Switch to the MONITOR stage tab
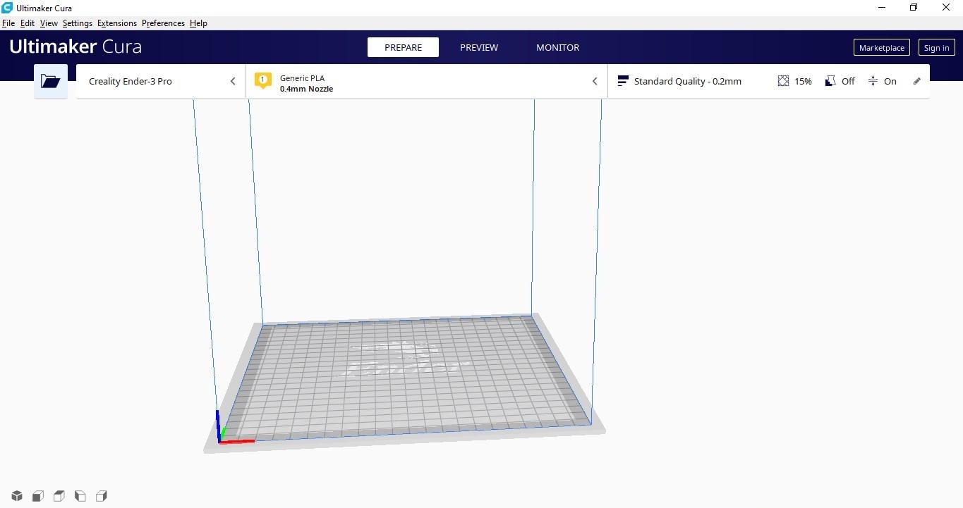The height and width of the screenshot is (508, 963). click(557, 47)
